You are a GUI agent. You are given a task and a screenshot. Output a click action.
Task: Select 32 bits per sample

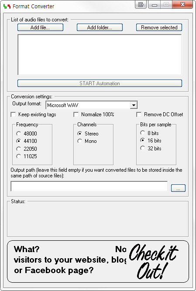pos(142,148)
